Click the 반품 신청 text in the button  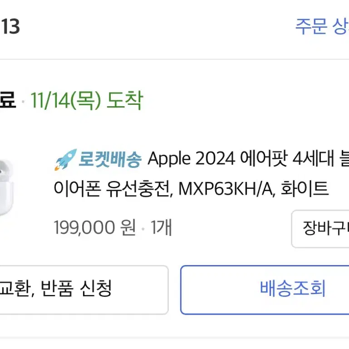tap(76, 289)
